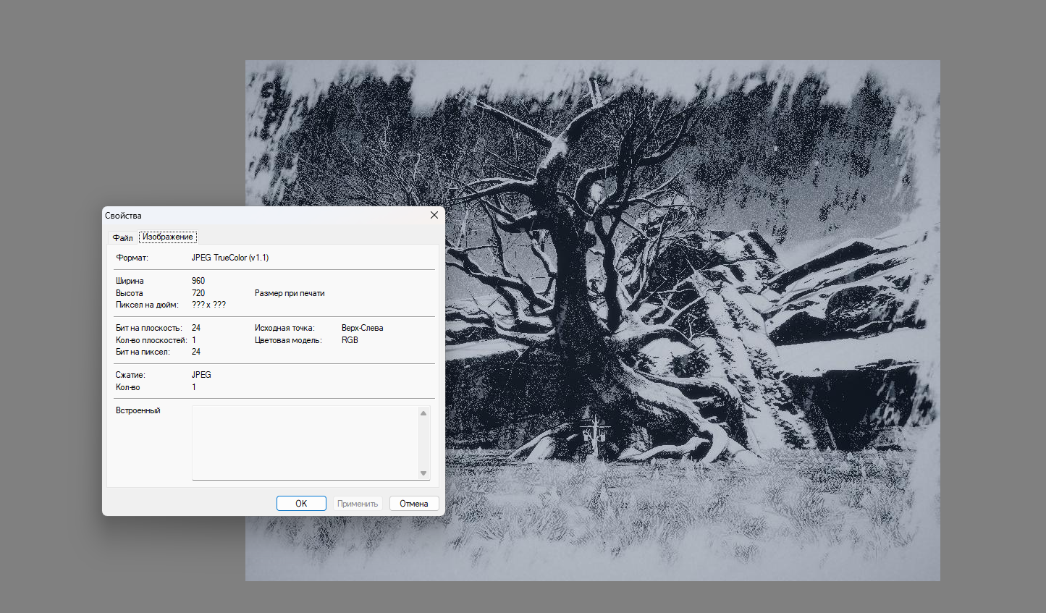Click the Верх-Слева origin value
Viewport: 1046px width, 613px height.
[x=362, y=328]
